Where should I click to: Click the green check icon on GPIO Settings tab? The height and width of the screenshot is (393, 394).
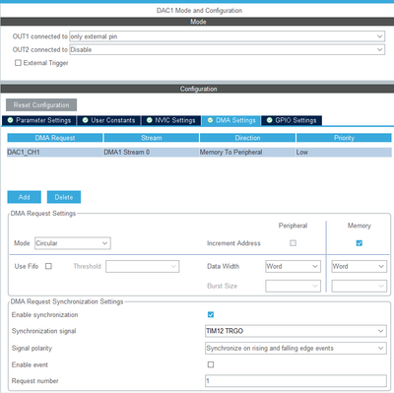[x=270, y=120]
